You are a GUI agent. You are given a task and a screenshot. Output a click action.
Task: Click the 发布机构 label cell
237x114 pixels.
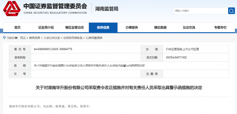click(x=20, y=57)
